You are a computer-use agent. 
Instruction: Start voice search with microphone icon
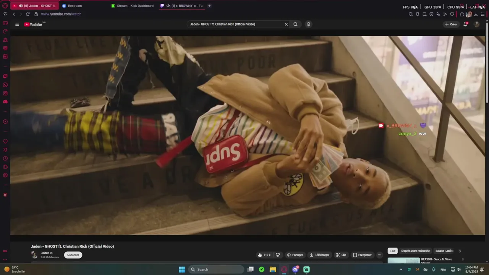pos(308,24)
